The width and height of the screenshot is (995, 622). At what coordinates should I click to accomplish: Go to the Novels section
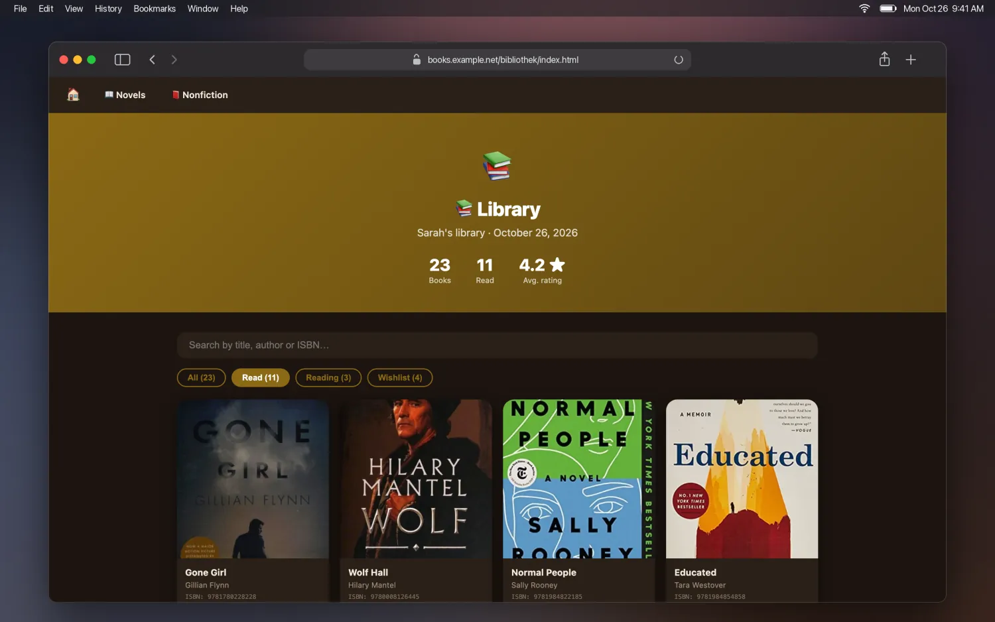[x=125, y=95]
